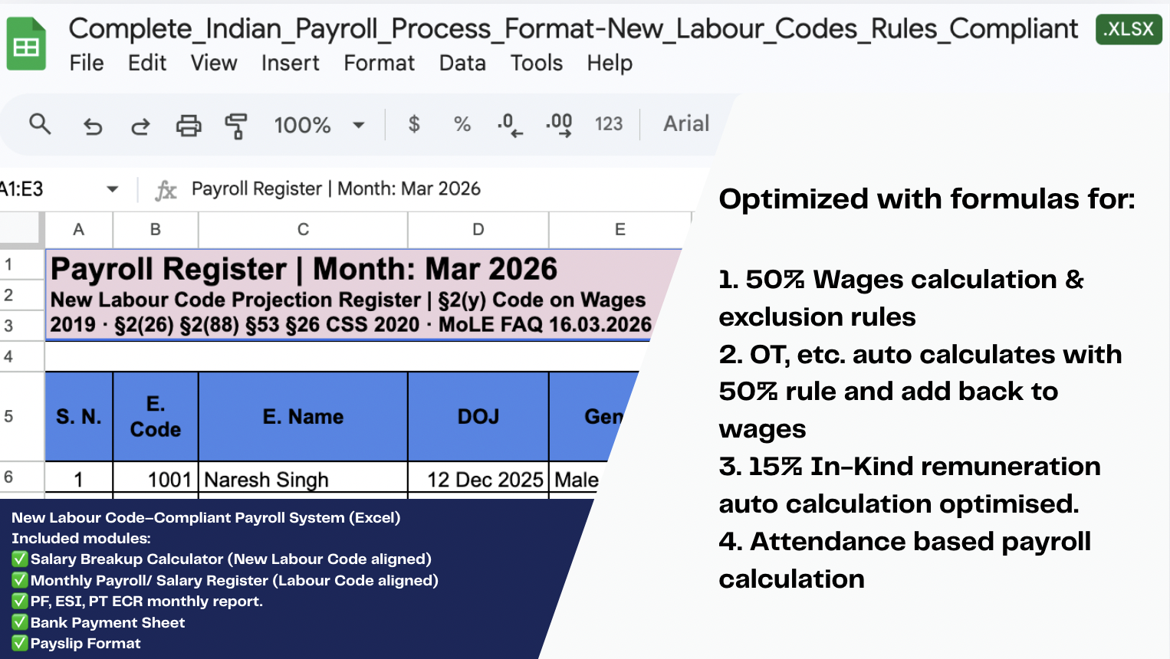Open the File menu
This screenshot has height=659, width=1170.
[x=87, y=63]
